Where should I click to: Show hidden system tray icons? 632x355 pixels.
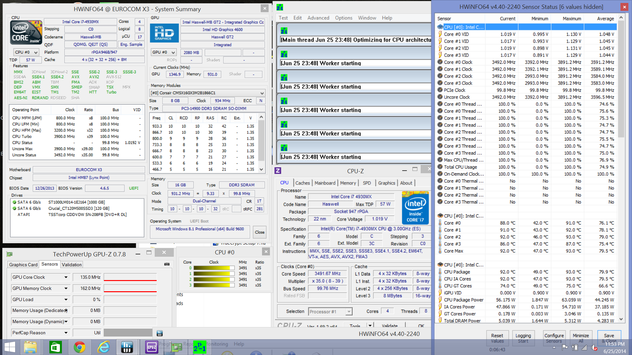point(554,347)
